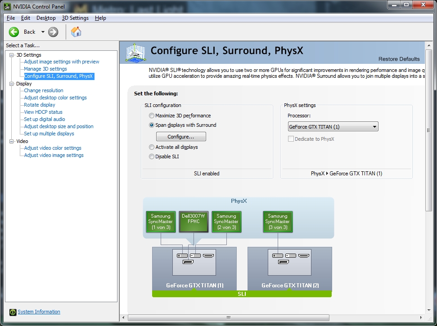Screen dimensions: 437x326
Task: Click the green Back arrow icon
Action: pyautogui.click(x=14, y=32)
